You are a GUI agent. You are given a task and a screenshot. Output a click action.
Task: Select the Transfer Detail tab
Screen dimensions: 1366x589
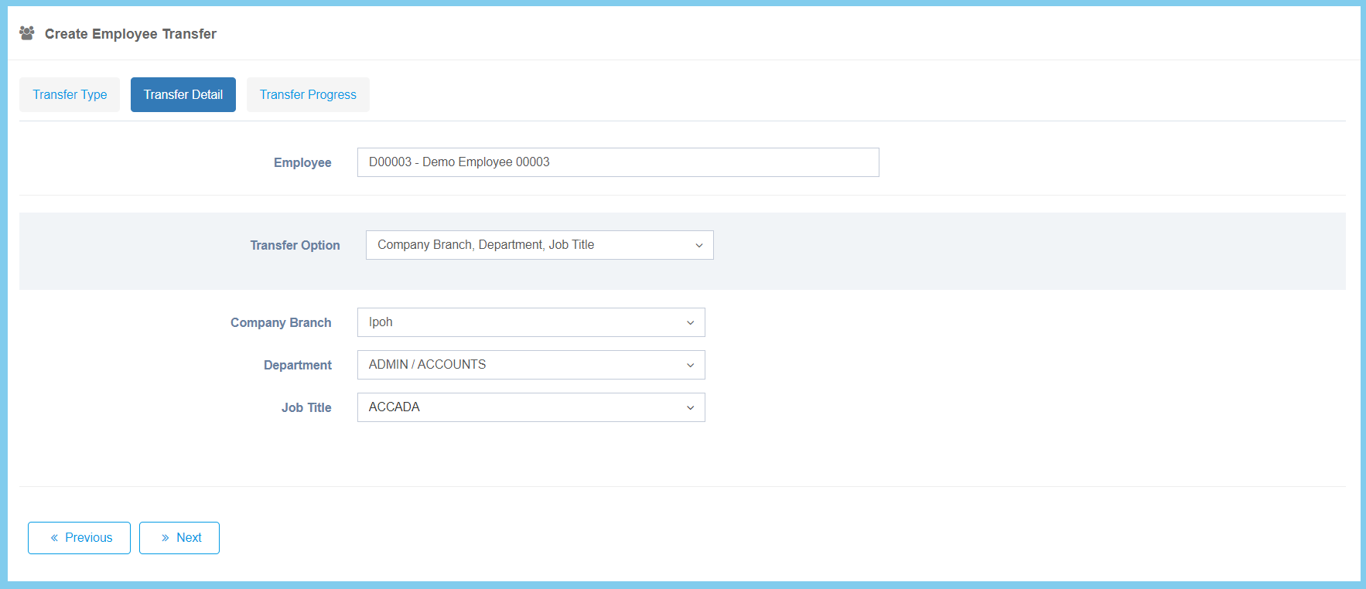coord(183,94)
